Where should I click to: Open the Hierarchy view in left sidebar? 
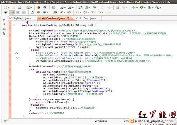(4, 24)
